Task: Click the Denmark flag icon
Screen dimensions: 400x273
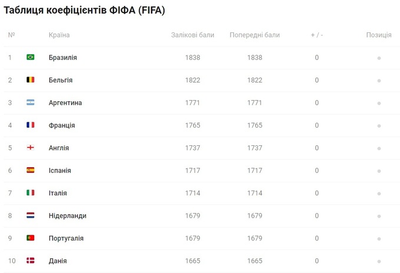Action: coord(31,261)
